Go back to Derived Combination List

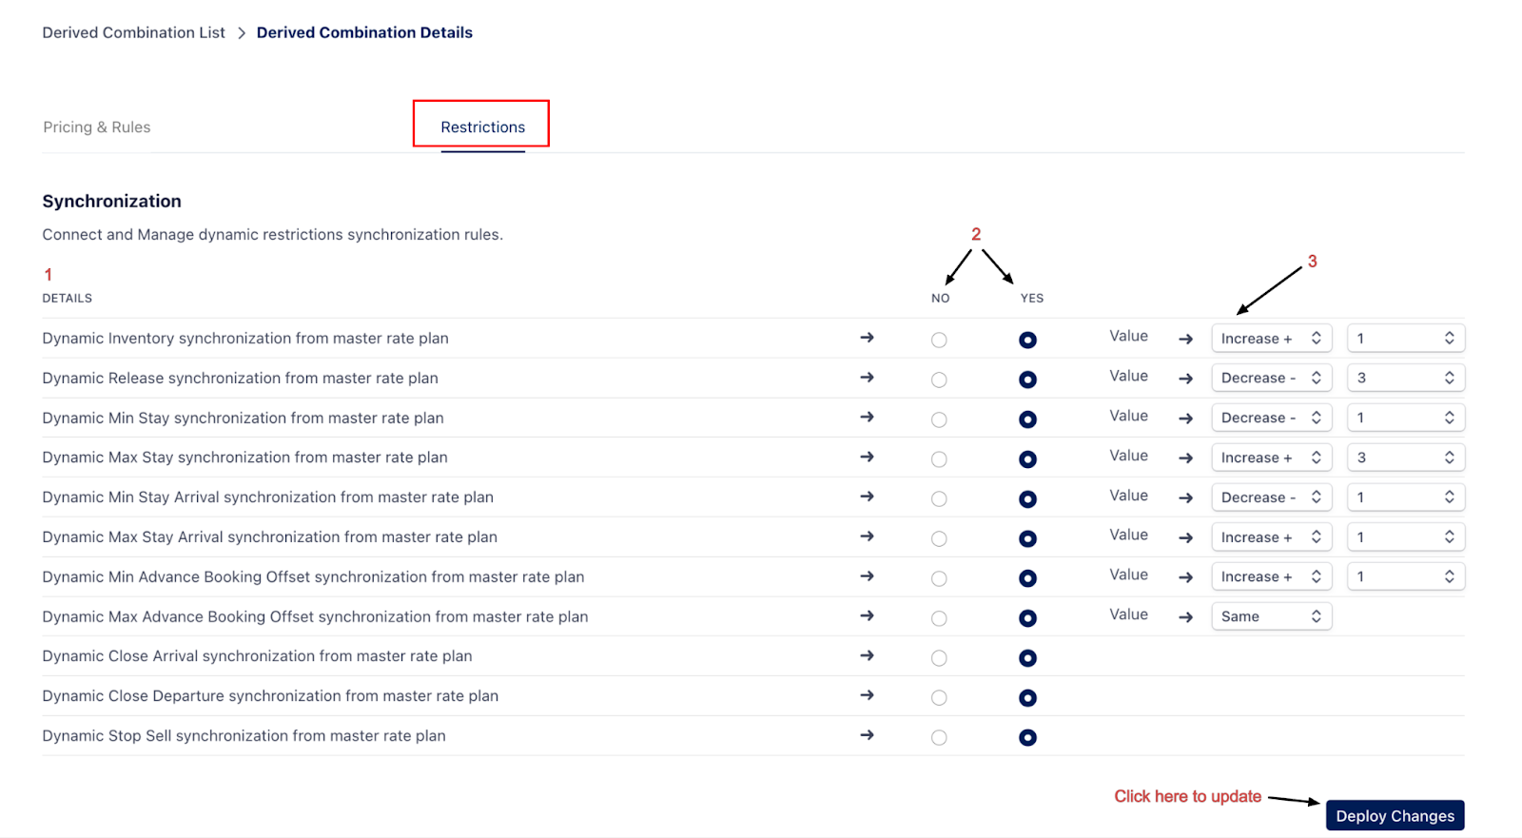134,32
